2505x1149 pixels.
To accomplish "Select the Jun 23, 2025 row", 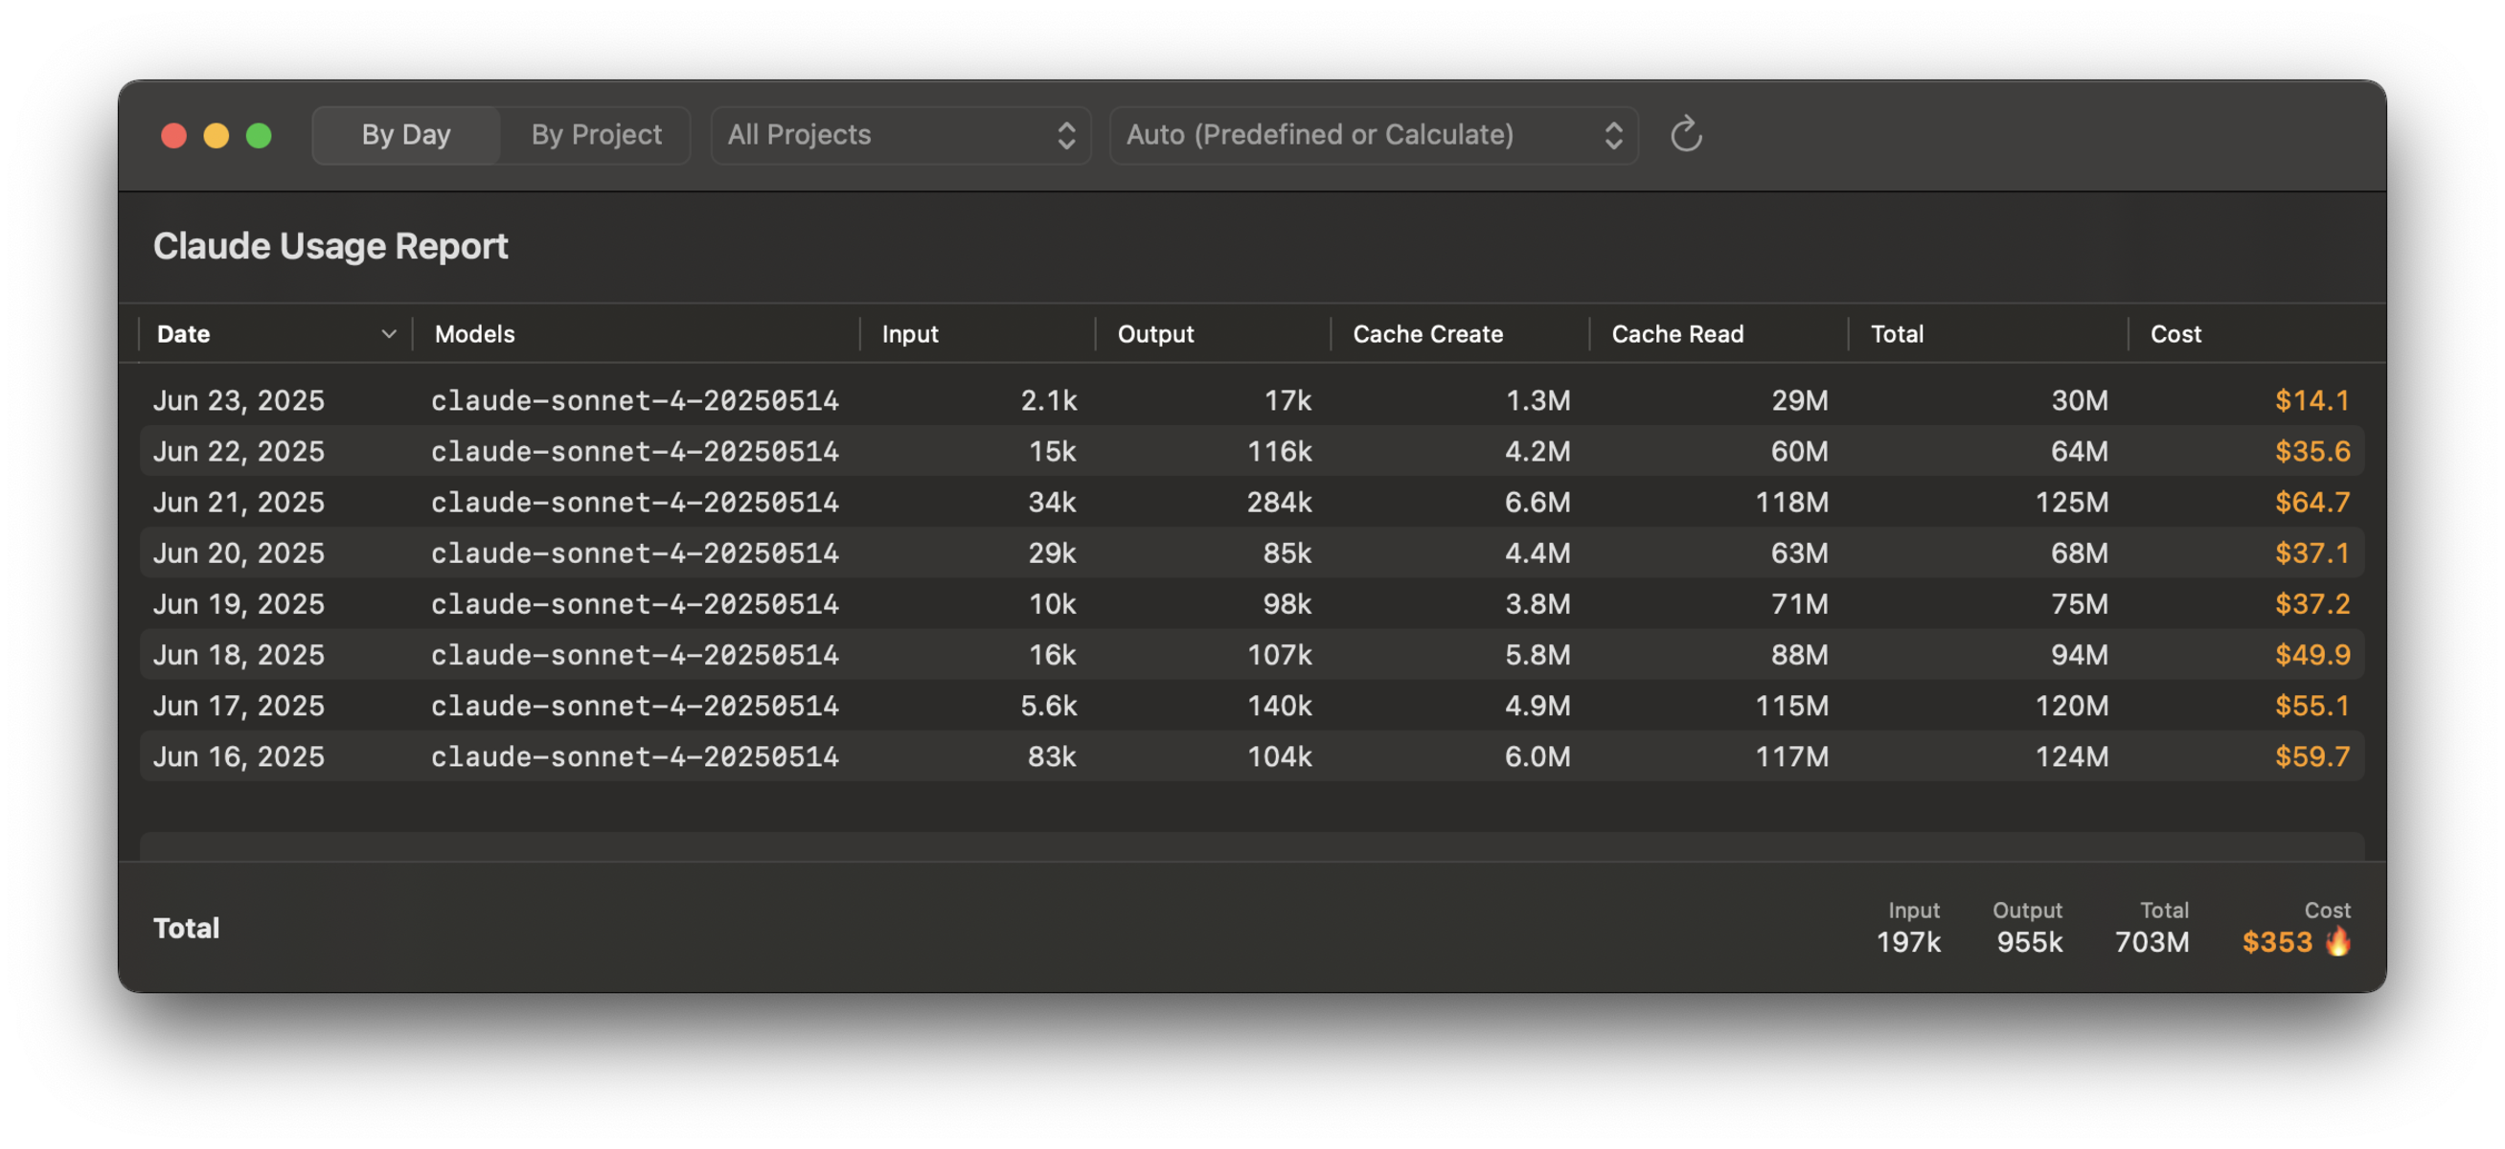I will (x=1251, y=399).
